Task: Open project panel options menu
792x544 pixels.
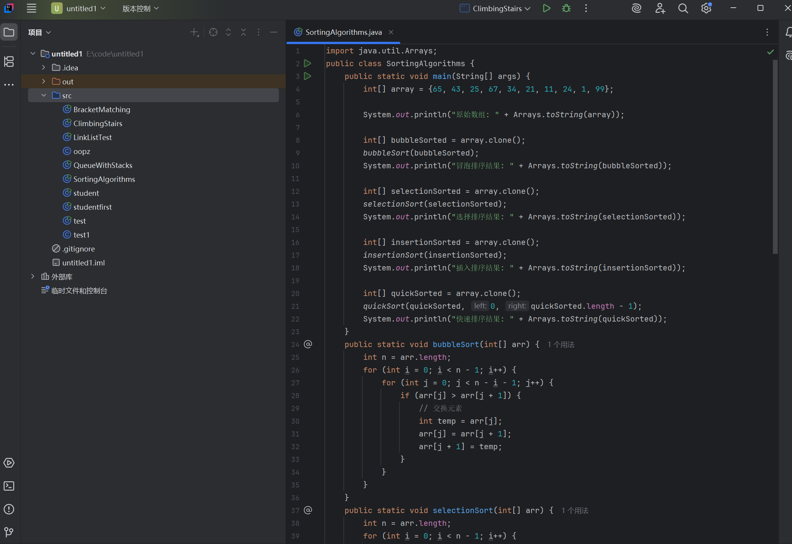Action: pyautogui.click(x=259, y=32)
